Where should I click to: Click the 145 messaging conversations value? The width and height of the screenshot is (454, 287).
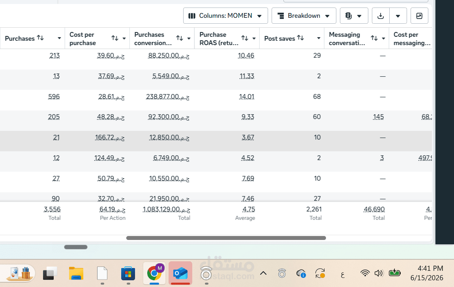click(x=378, y=117)
